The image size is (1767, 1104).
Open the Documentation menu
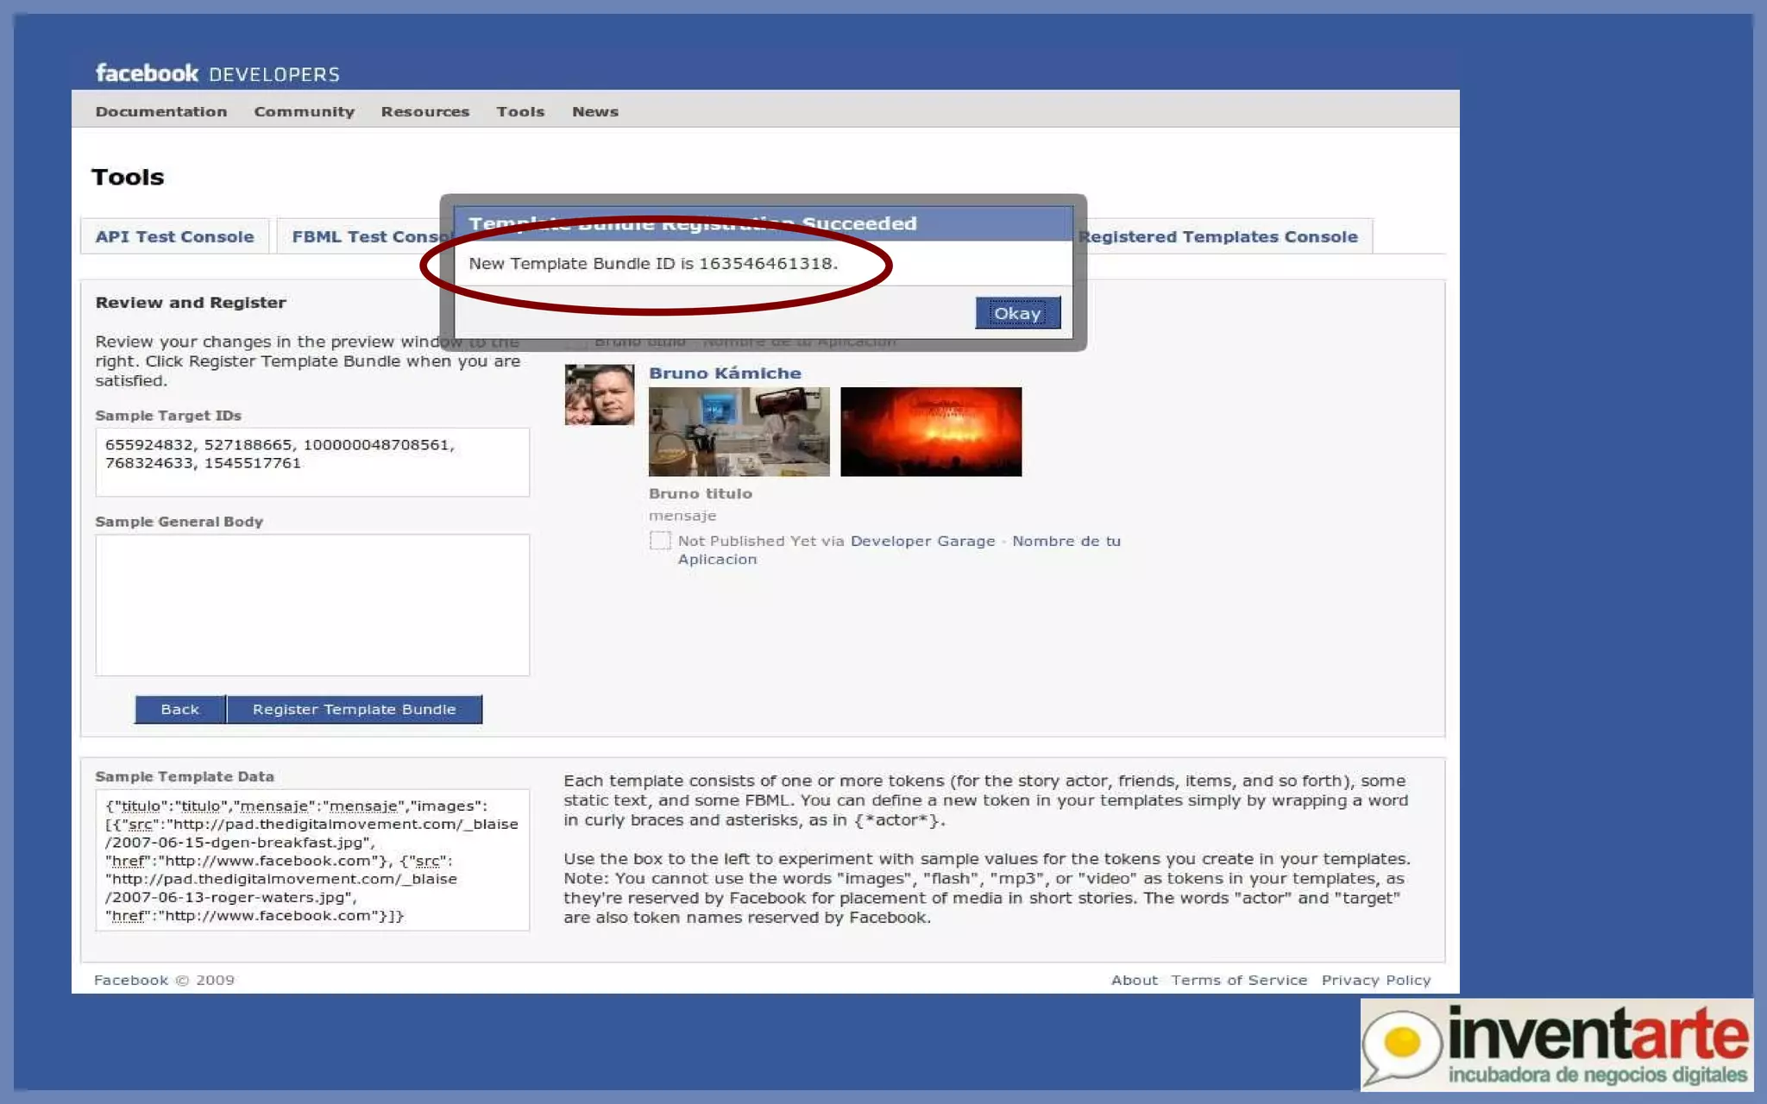pos(161,111)
